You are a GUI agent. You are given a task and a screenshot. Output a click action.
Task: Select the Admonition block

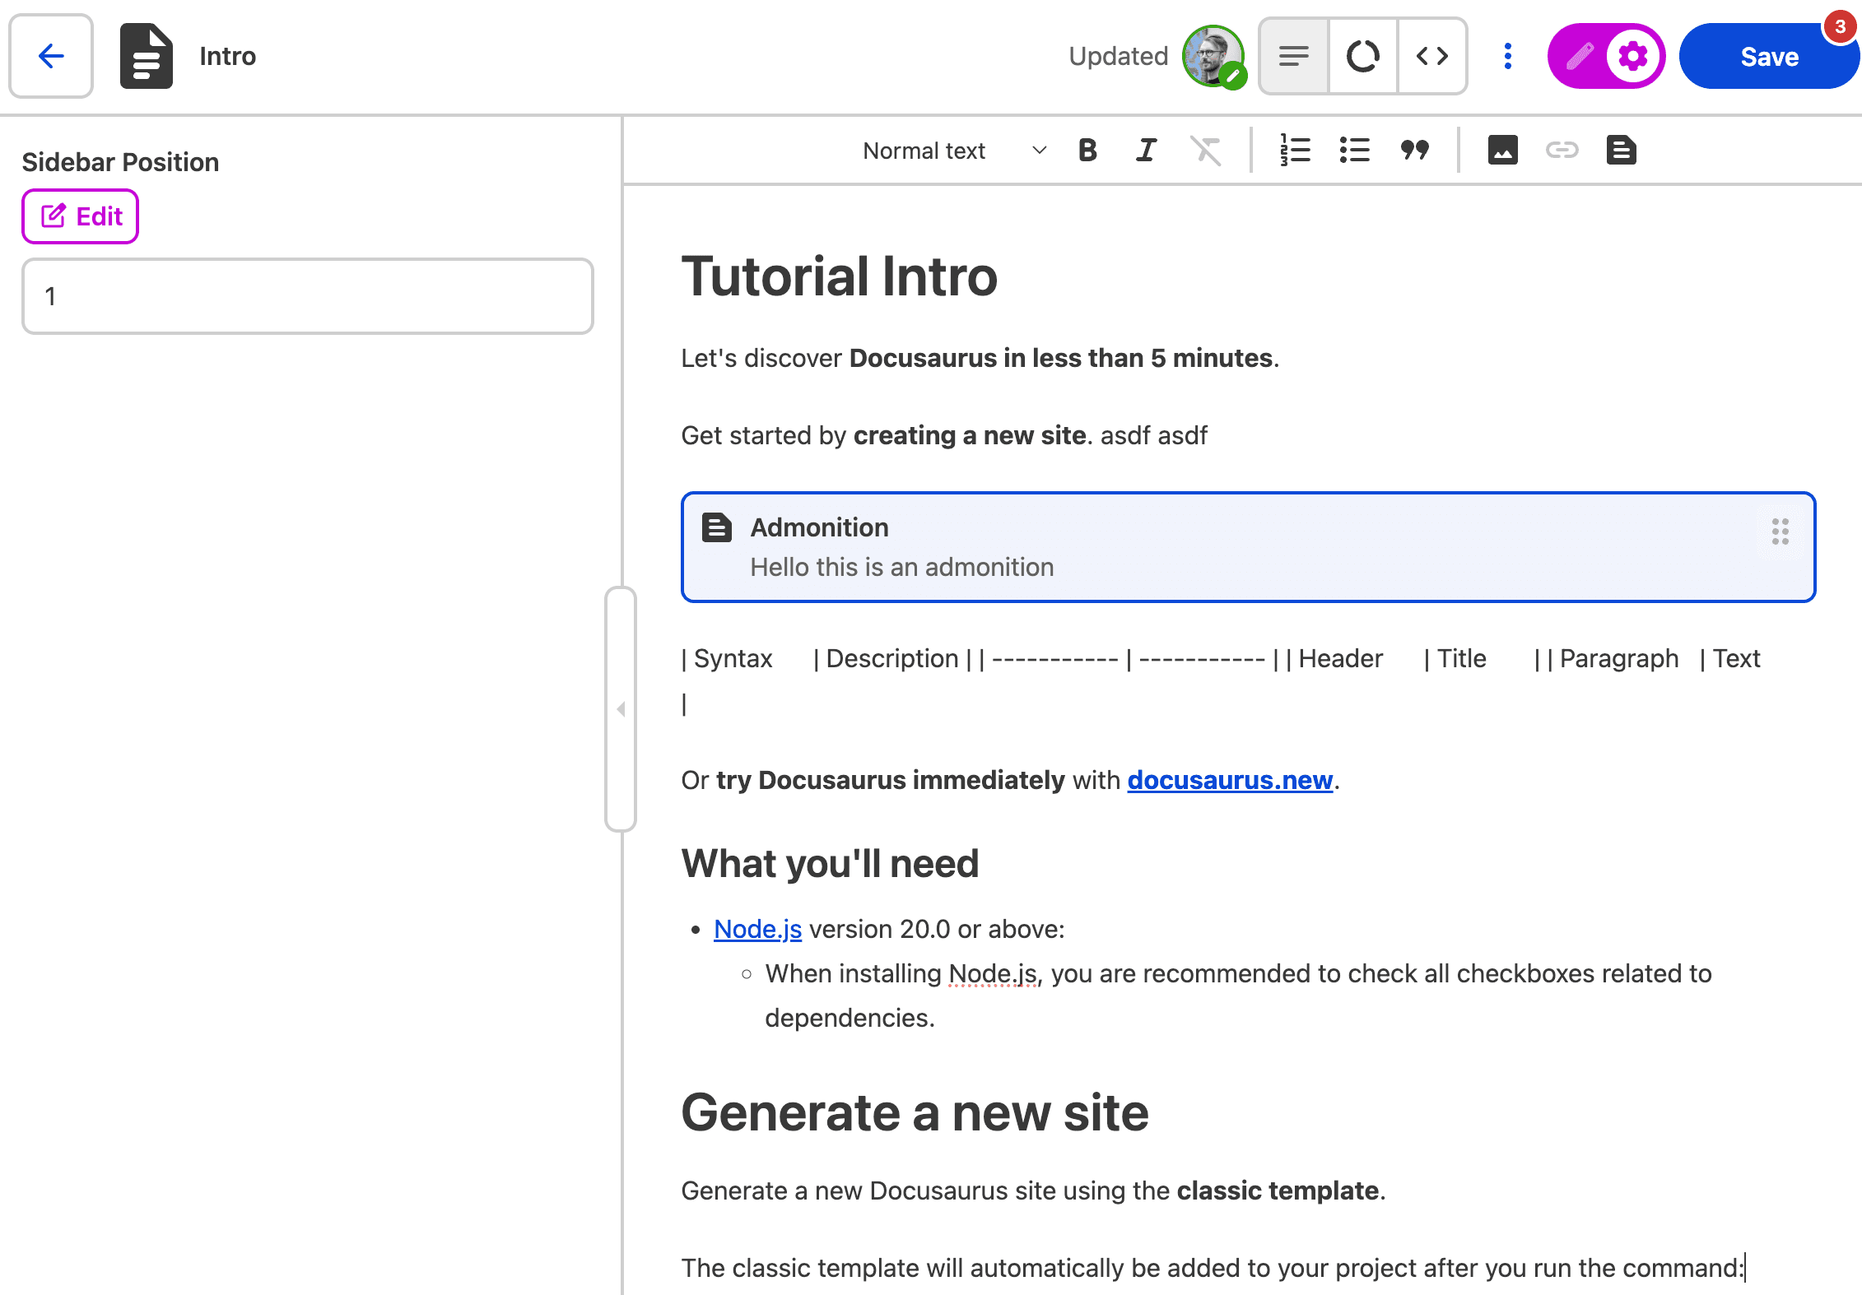point(1248,547)
